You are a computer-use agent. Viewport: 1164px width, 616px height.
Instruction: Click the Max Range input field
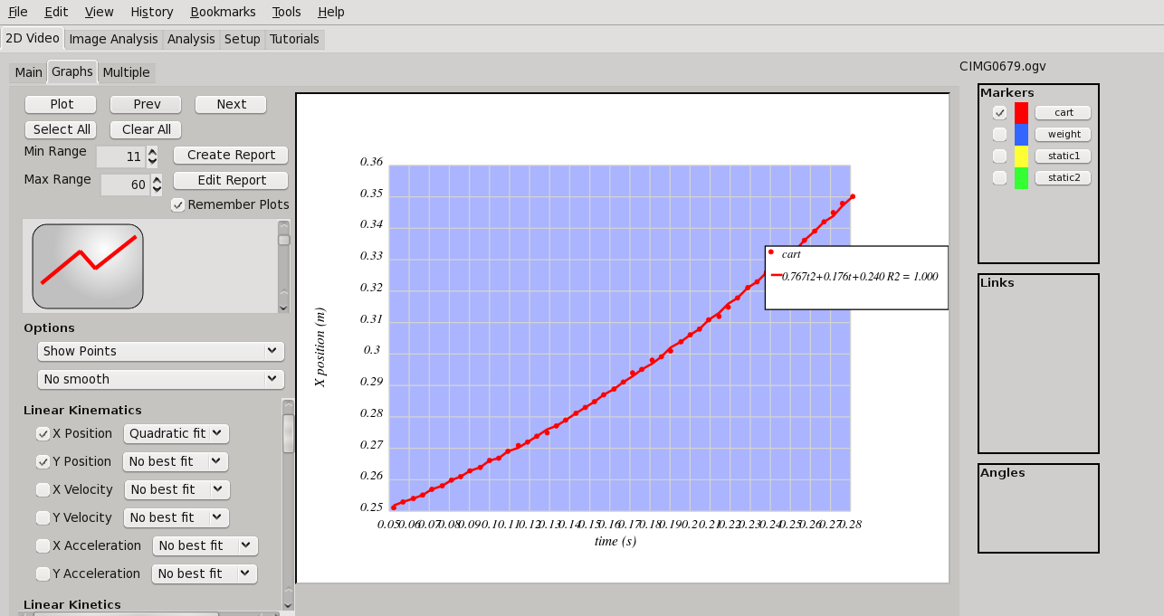click(123, 185)
